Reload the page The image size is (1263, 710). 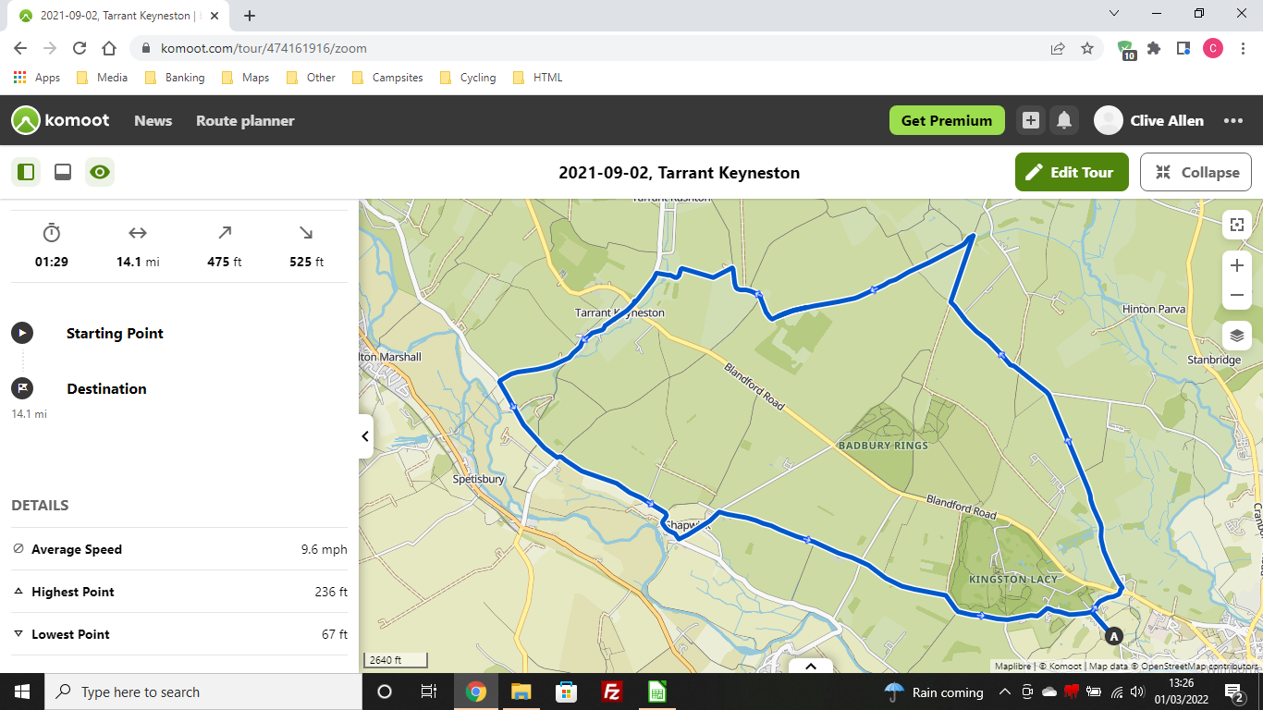tap(80, 48)
